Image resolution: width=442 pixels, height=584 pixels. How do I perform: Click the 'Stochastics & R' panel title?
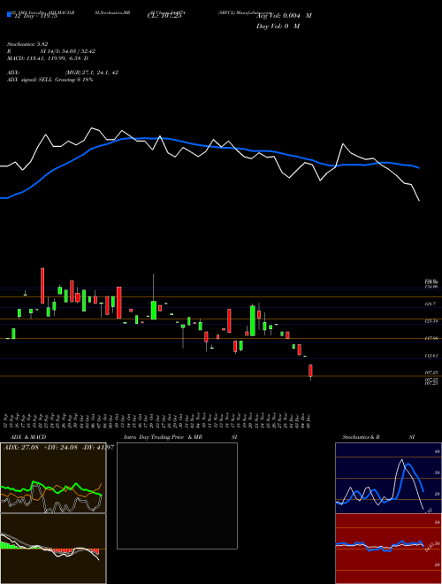click(x=361, y=437)
